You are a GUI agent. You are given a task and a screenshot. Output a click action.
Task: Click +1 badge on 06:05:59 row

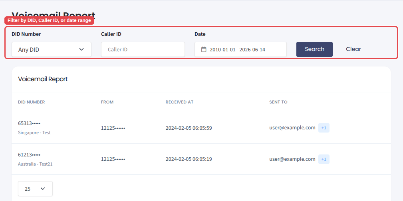pyautogui.click(x=324, y=128)
